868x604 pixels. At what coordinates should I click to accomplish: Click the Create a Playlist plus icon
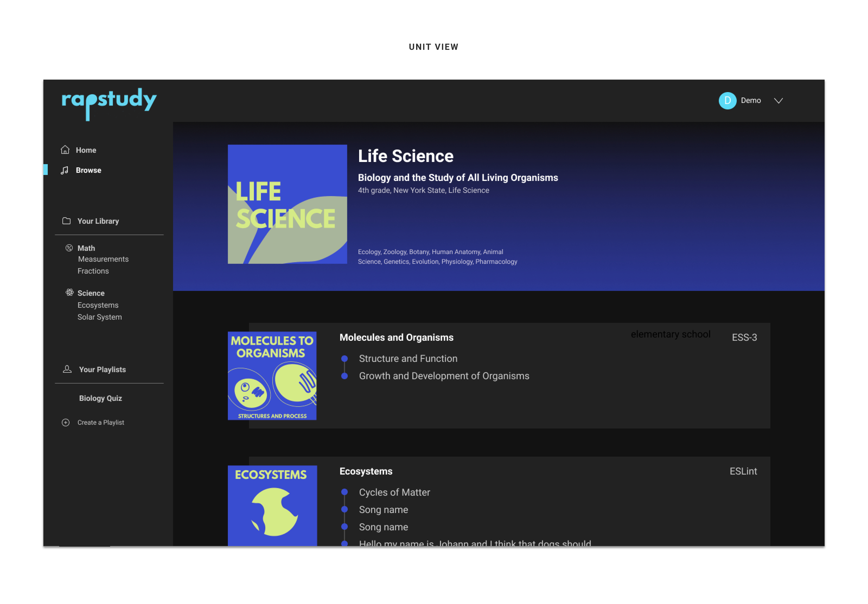tap(66, 423)
